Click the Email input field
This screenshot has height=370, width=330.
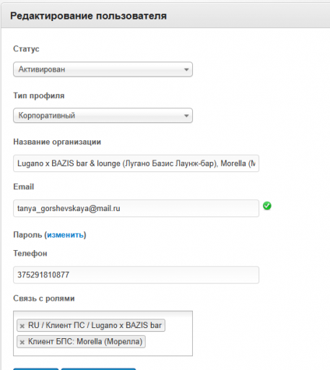[x=136, y=208]
